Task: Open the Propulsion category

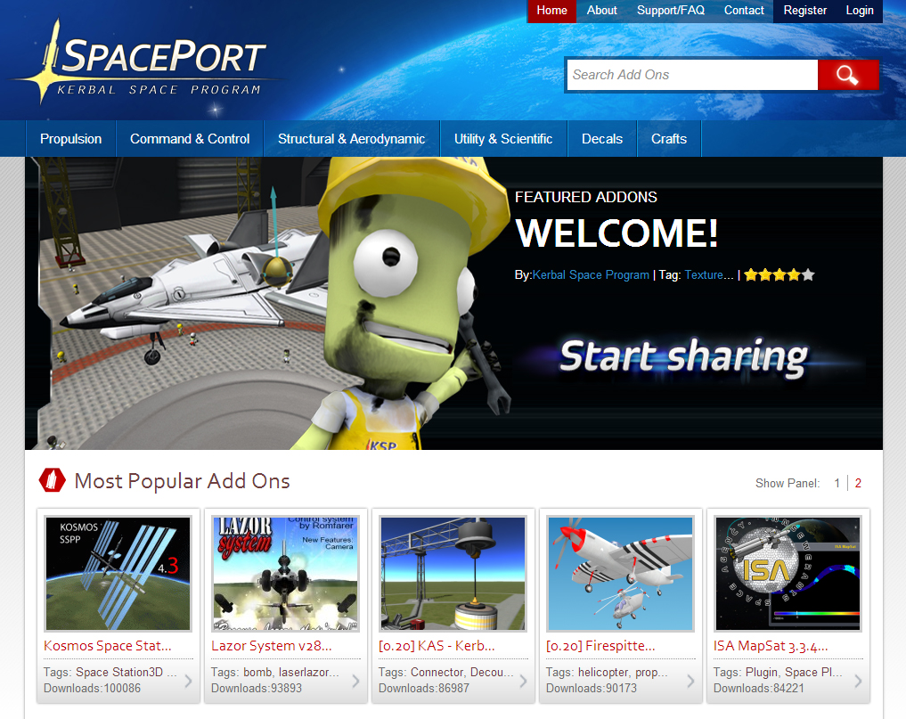Action: click(x=71, y=139)
